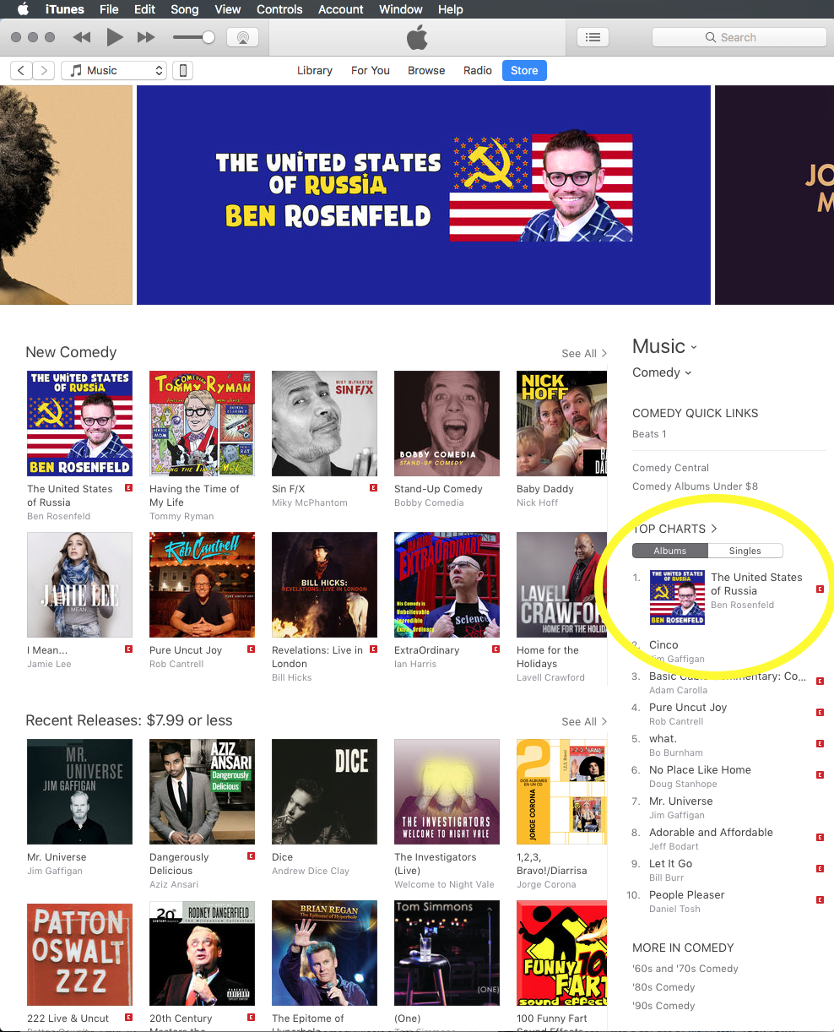Open the Up Next list icon

tap(593, 37)
